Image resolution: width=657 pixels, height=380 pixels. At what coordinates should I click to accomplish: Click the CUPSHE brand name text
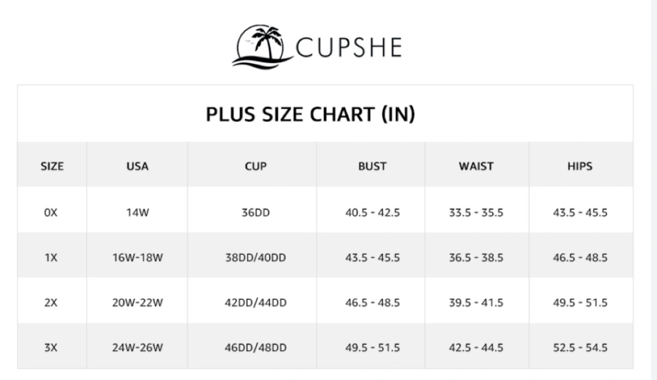[349, 47]
